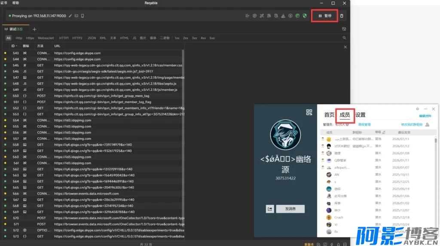Enable the Websocket filter chip
This screenshot has height=246, width=440.
[46, 38]
